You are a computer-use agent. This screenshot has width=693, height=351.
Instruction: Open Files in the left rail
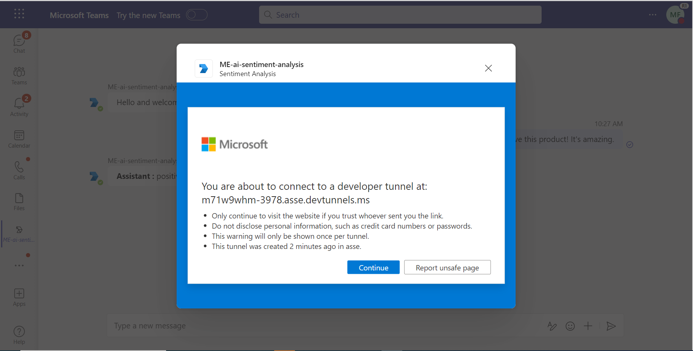19,202
